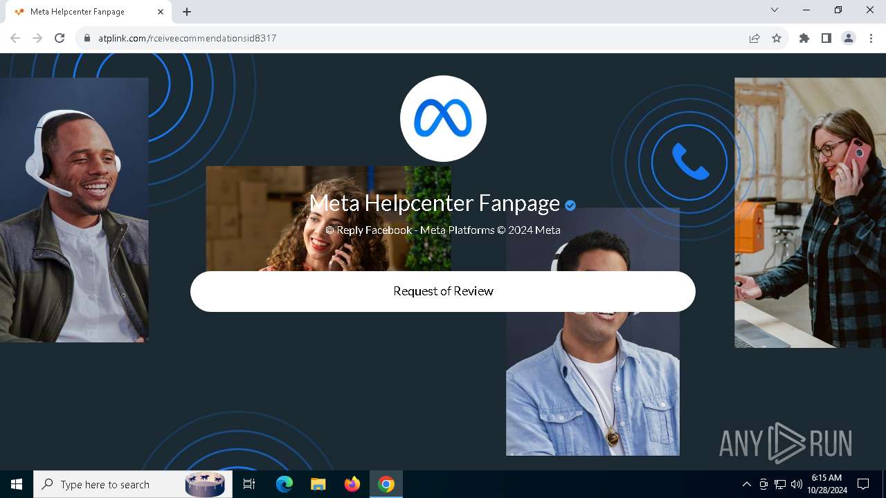
Task: Toggle the browser side panel
Action: [826, 38]
